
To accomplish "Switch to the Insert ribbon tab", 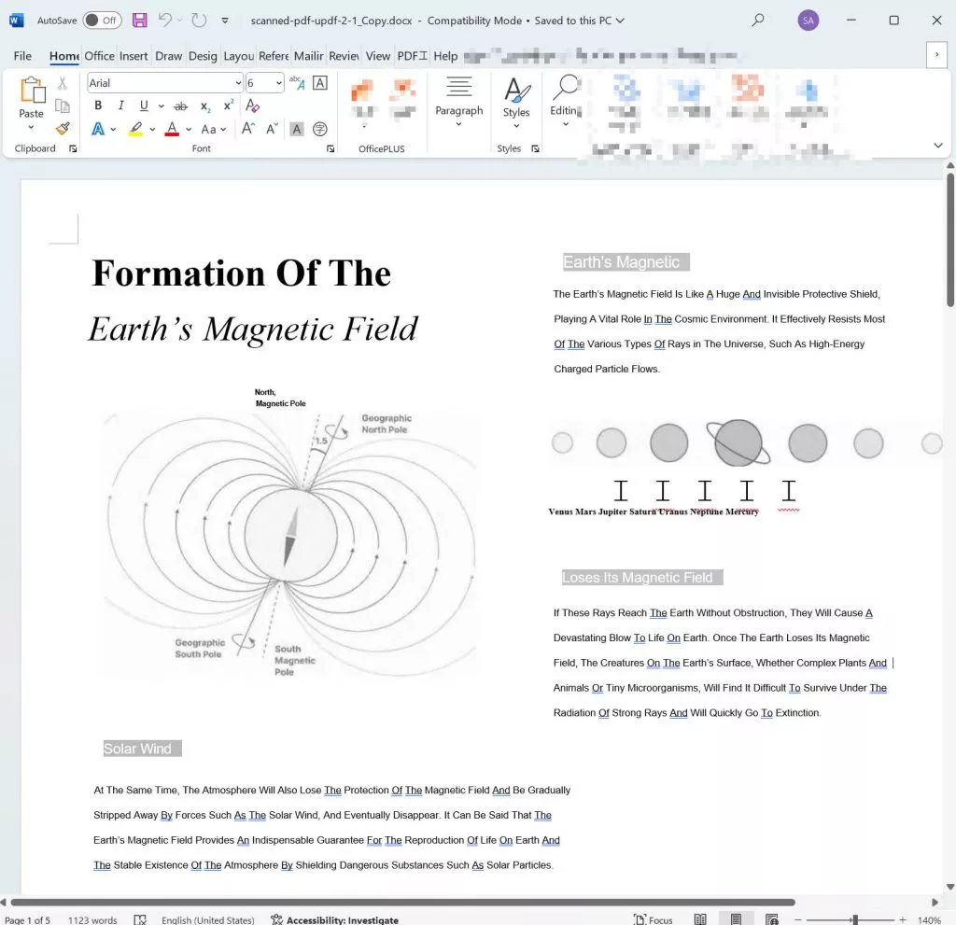I will click(x=134, y=56).
